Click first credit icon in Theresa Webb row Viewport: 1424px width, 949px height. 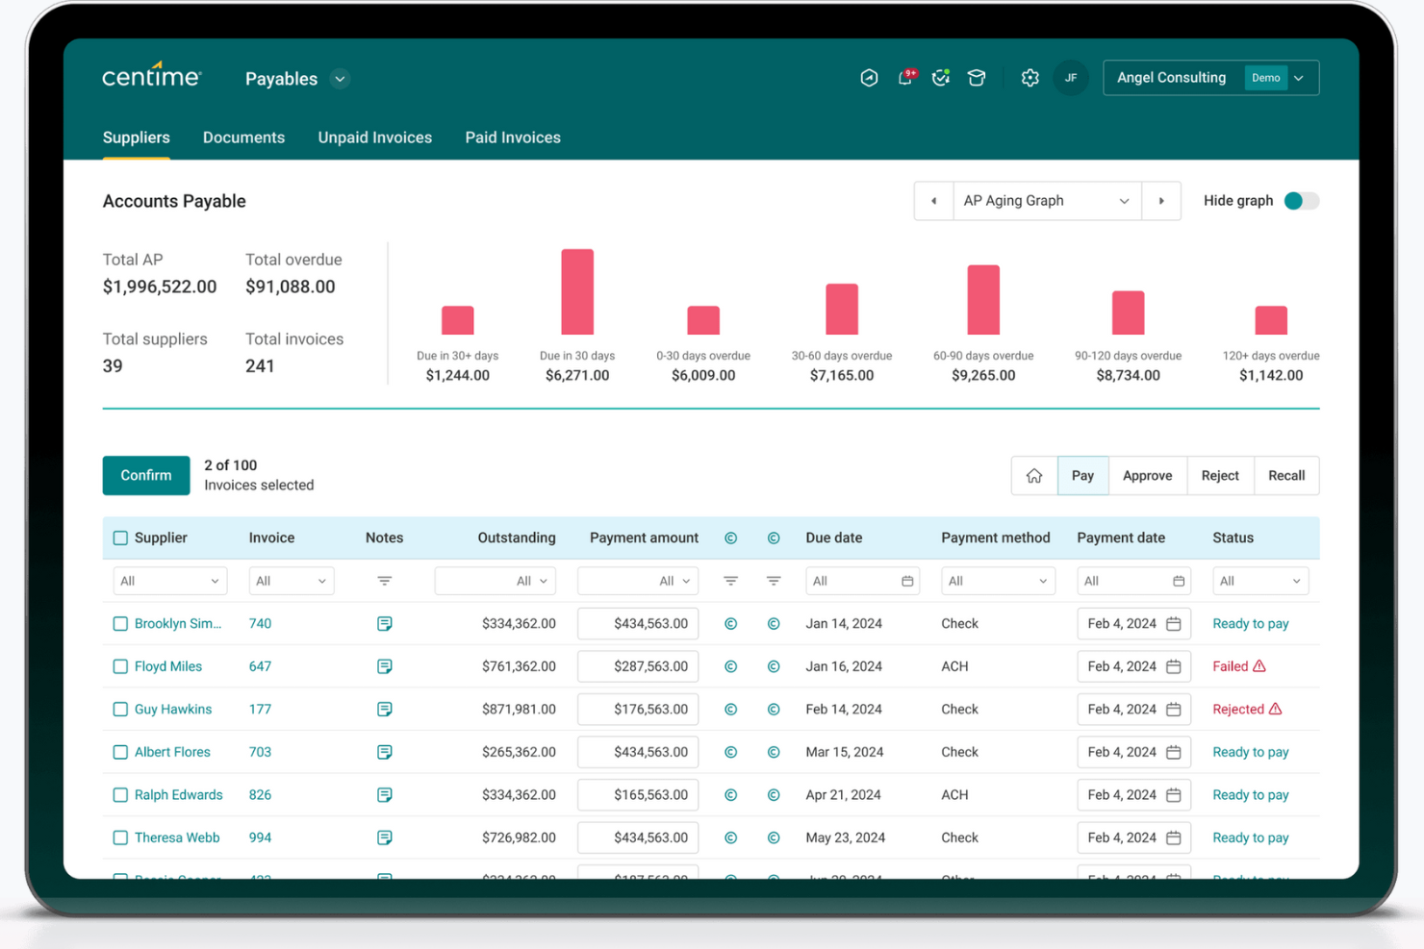(x=731, y=837)
